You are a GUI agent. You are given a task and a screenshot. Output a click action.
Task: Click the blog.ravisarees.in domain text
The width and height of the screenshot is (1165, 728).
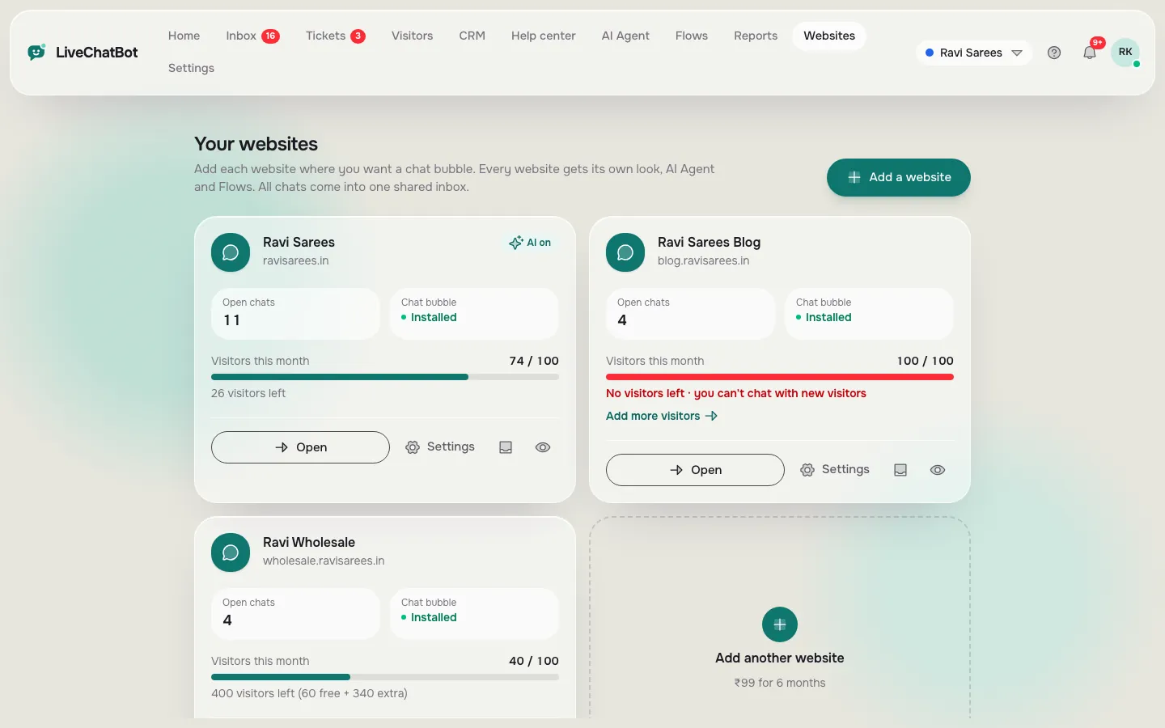coord(704,260)
